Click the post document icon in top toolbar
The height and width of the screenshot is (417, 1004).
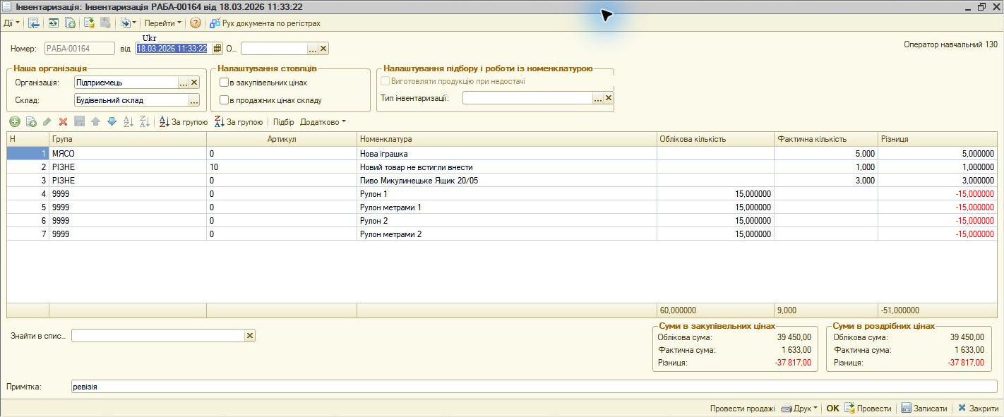pos(90,23)
